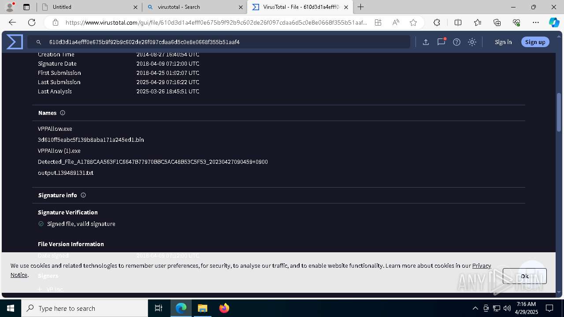Open File Explorer from taskbar
The height and width of the screenshot is (317, 564).
[x=202, y=308]
